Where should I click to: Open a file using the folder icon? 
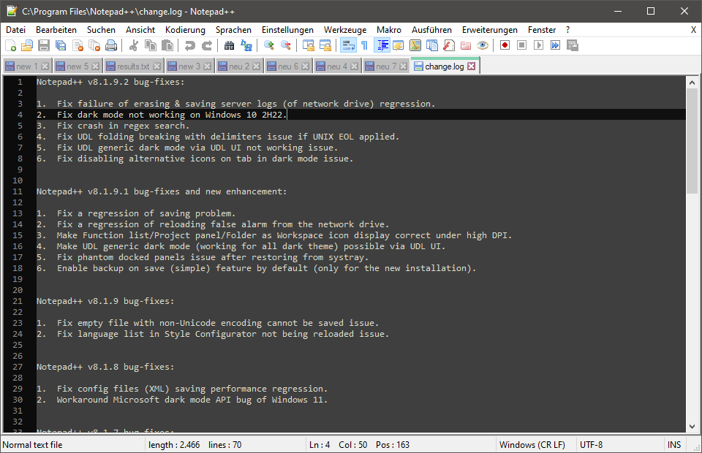pyautogui.click(x=27, y=45)
